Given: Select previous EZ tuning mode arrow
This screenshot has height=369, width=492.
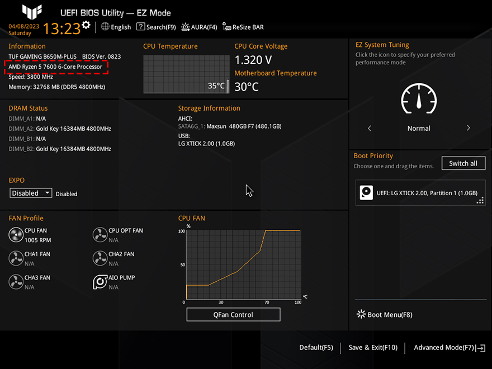Looking at the screenshot, I should pos(370,128).
